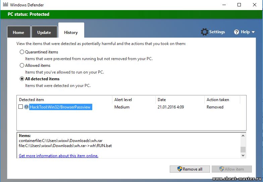This screenshot has width=263, height=182.
Task: Click the wh\RUN.bat file path line
Action: [x=65, y=146]
